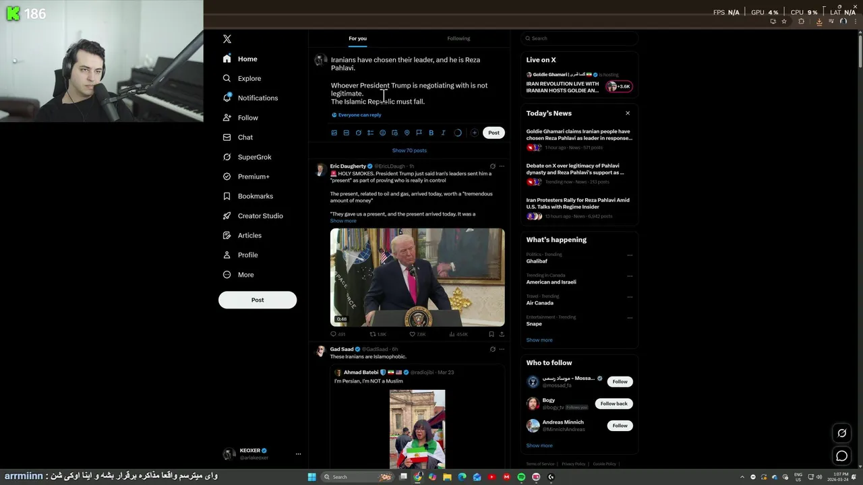Expand the More menu in sidebar
The height and width of the screenshot is (485, 863).
click(238, 275)
